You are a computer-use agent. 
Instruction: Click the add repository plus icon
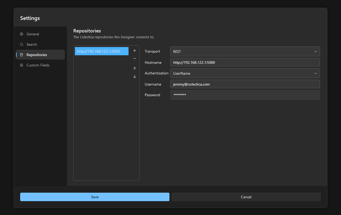[135, 50]
